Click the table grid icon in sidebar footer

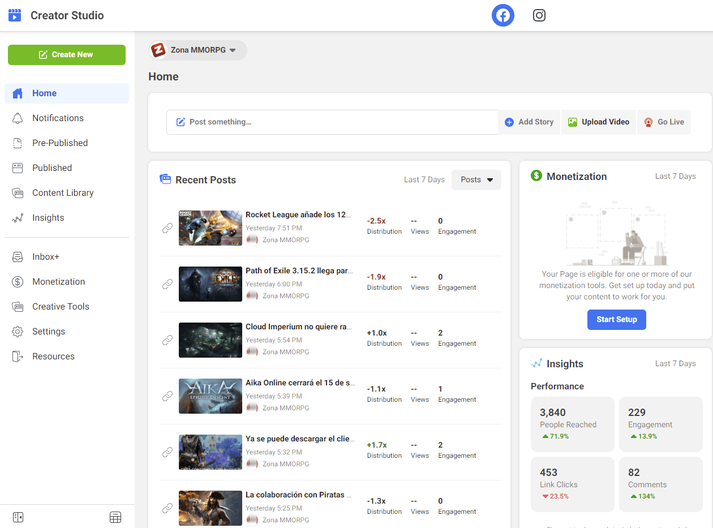tap(115, 517)
